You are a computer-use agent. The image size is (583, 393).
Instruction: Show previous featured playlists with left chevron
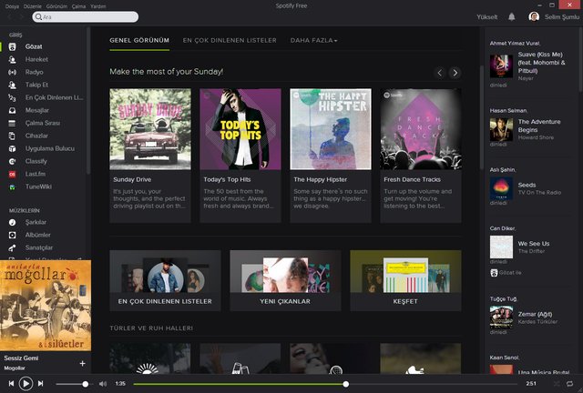click(x=440, y=73)
